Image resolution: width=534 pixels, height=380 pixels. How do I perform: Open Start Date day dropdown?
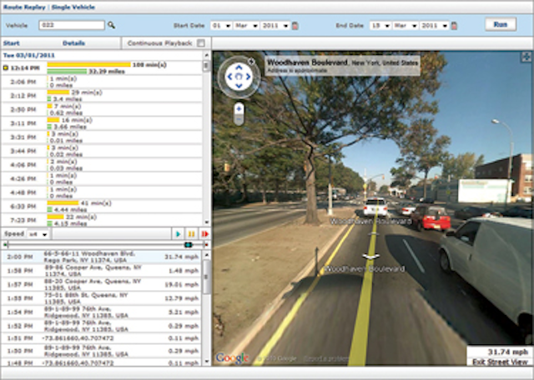pyautogui.click(x=221, y=26)
